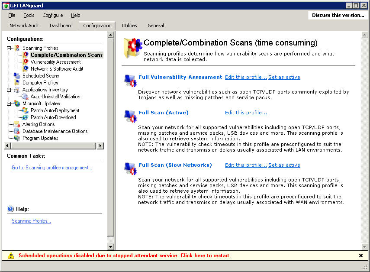Click the restart attendant service warning message

click(x=124, y=256)
